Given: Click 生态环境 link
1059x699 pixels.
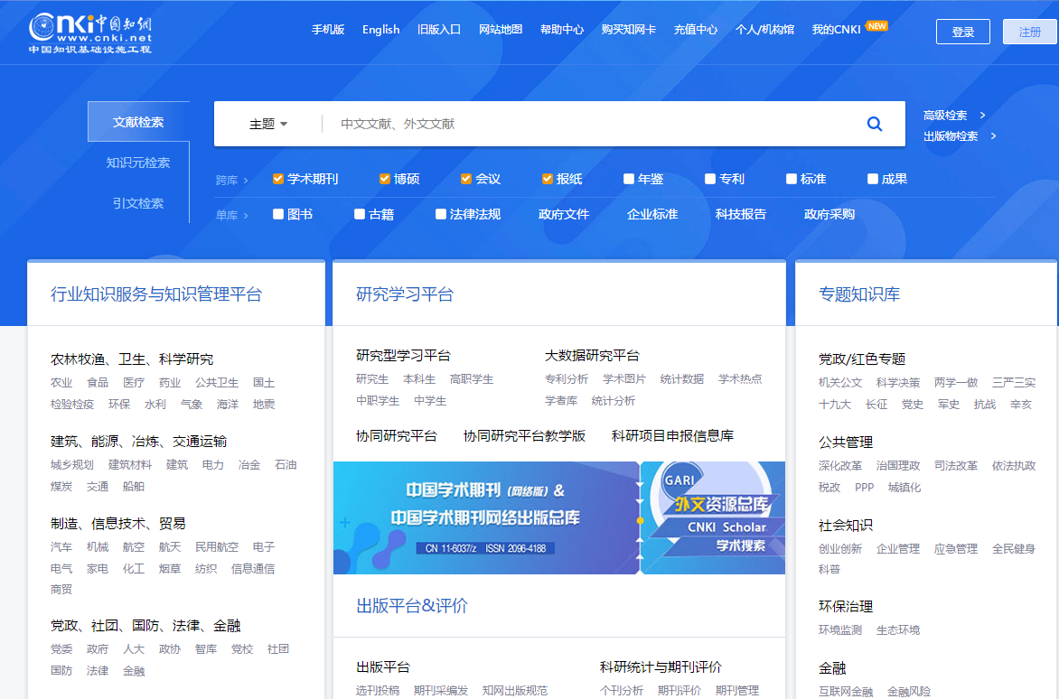Looking at the screenshot, I should click(x=898, y=630).
